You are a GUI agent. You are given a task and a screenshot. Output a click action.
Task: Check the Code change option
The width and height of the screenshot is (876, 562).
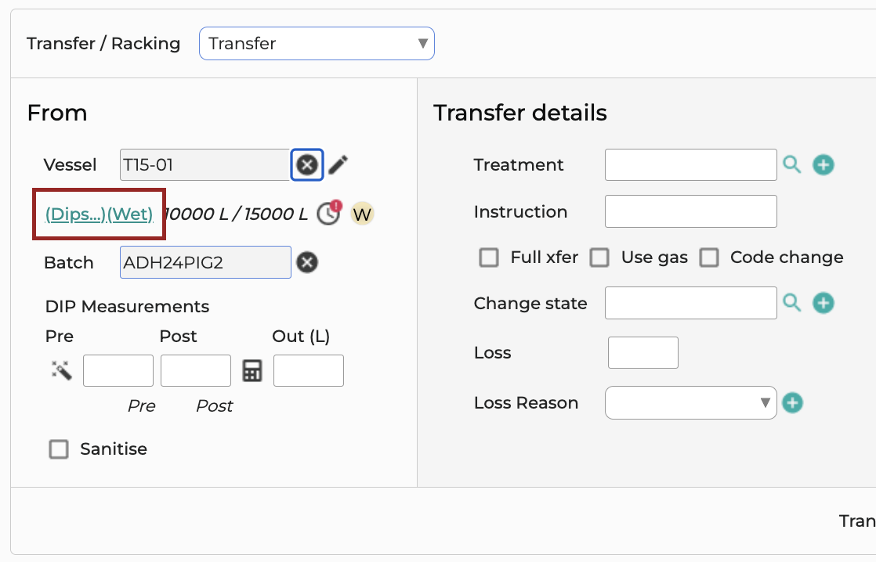click(710, 258)
